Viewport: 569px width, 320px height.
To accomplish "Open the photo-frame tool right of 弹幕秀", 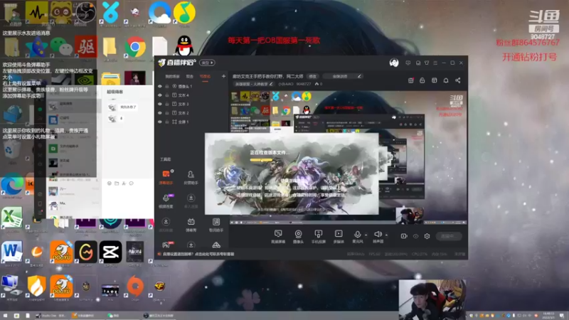I will tap(216, 224).
